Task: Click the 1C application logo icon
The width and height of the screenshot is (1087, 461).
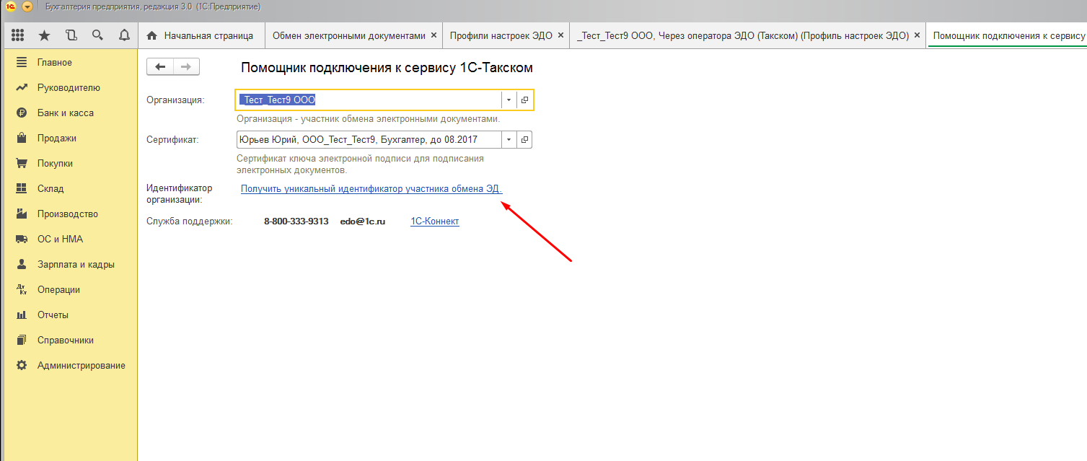Action: 11,6
